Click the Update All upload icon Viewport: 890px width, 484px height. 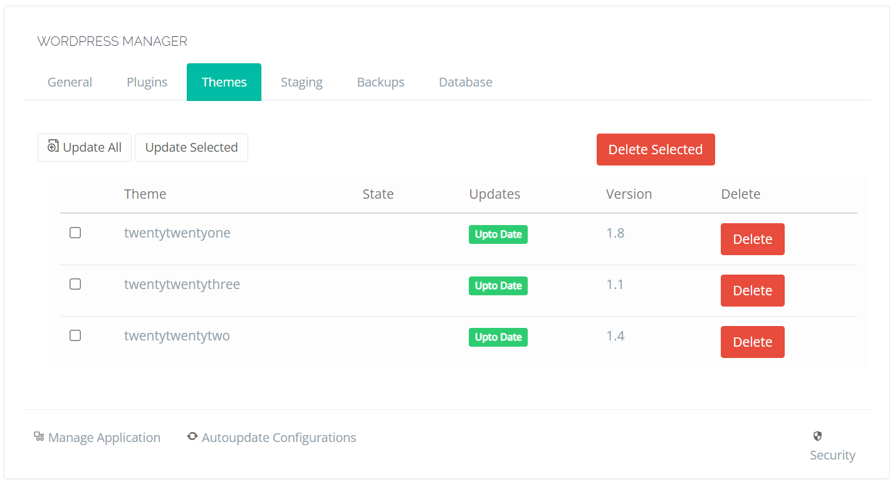(x=53, y=146)
